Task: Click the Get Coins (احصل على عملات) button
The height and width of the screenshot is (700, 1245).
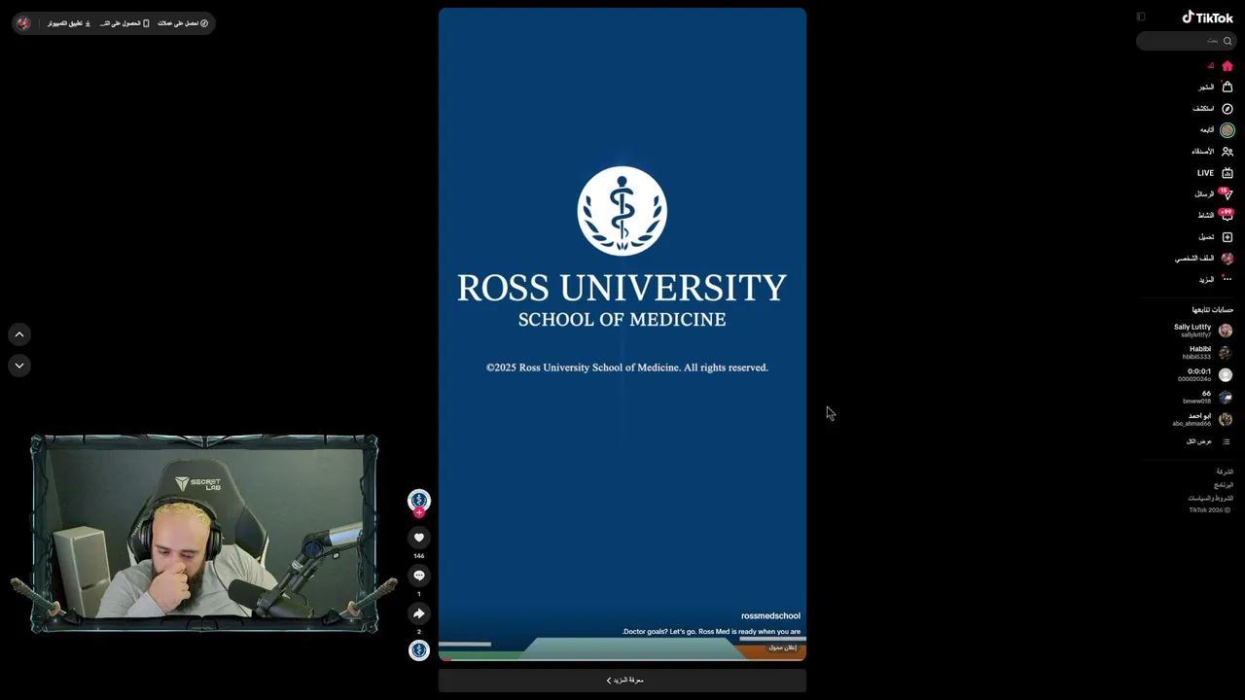Action: tap(183, 23)
